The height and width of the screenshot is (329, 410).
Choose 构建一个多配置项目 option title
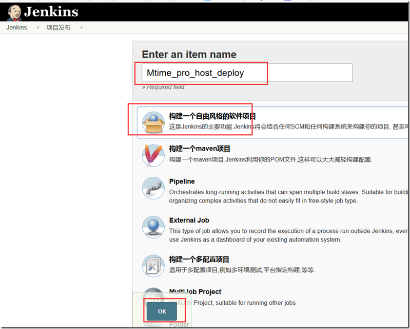(199, 260)
